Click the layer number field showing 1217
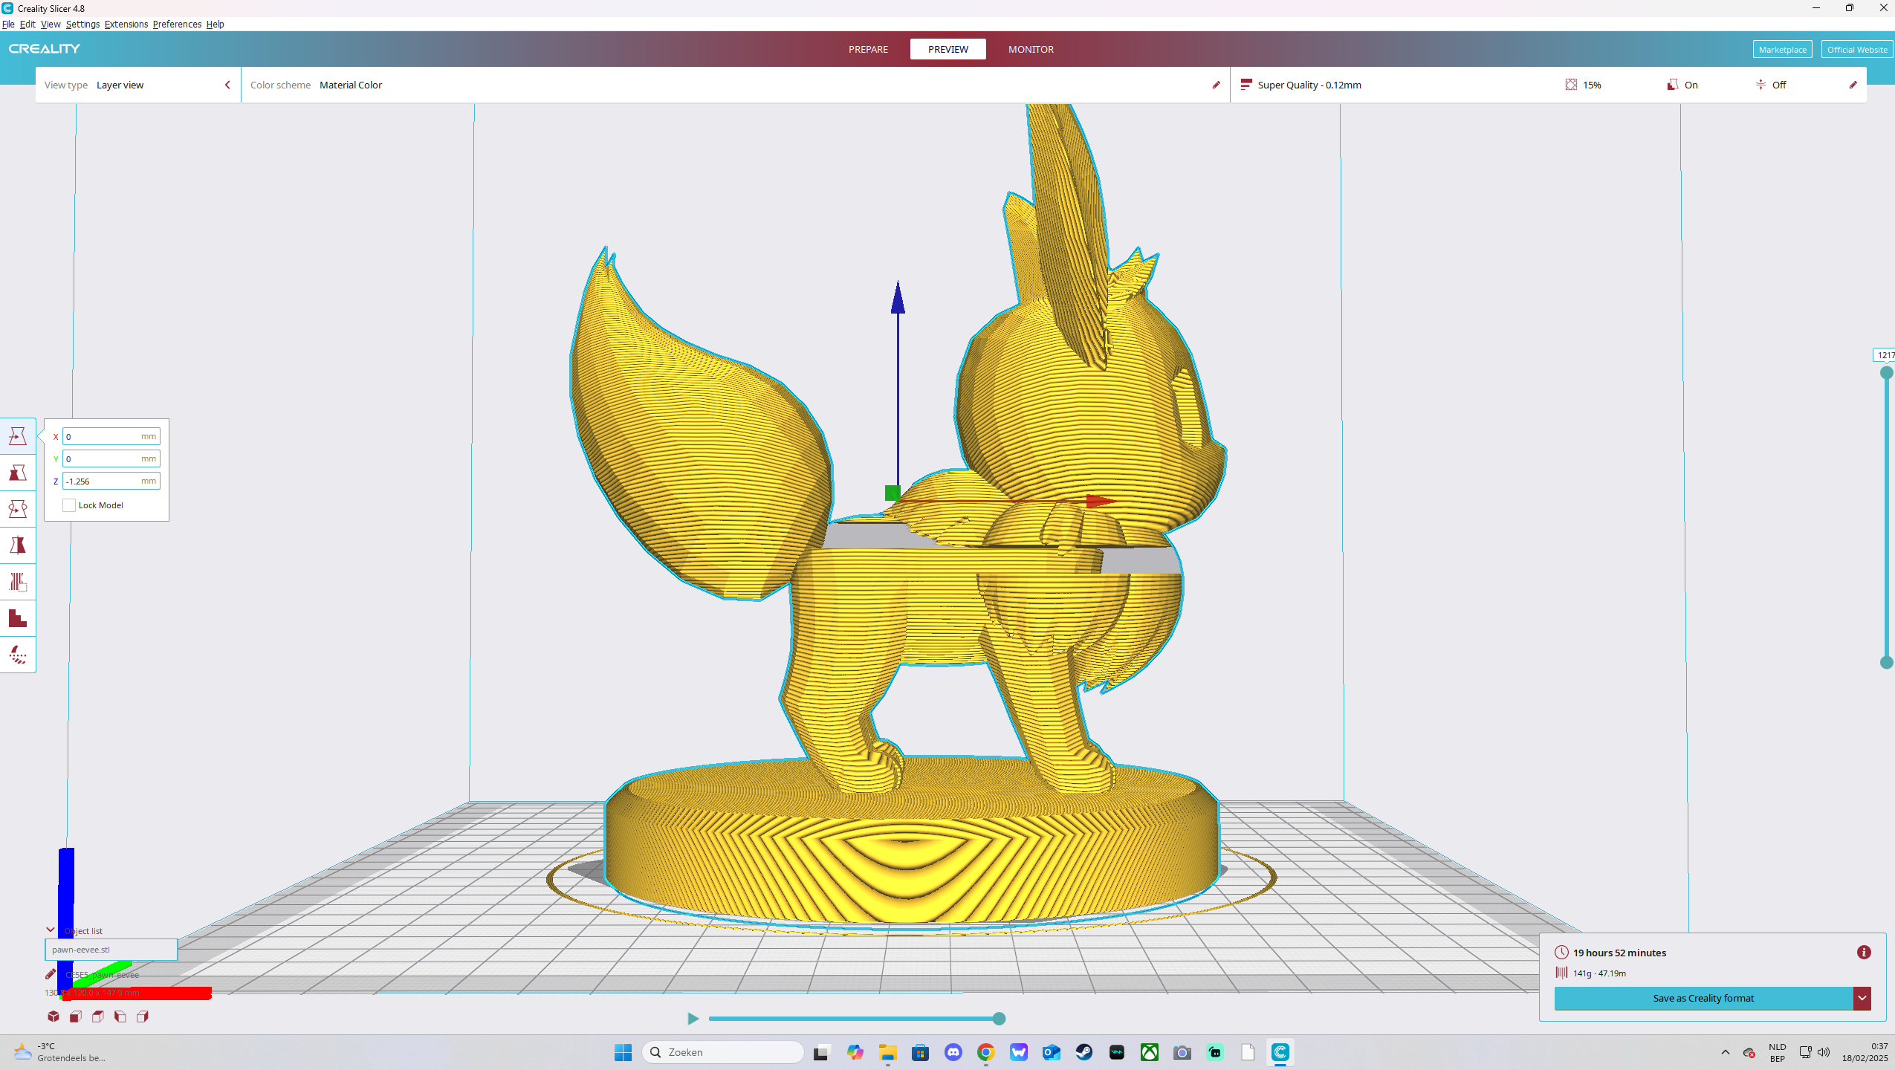 tap(1885, 355)
